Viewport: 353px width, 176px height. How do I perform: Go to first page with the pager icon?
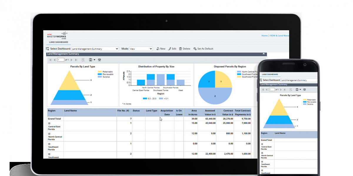coord(50,60)
